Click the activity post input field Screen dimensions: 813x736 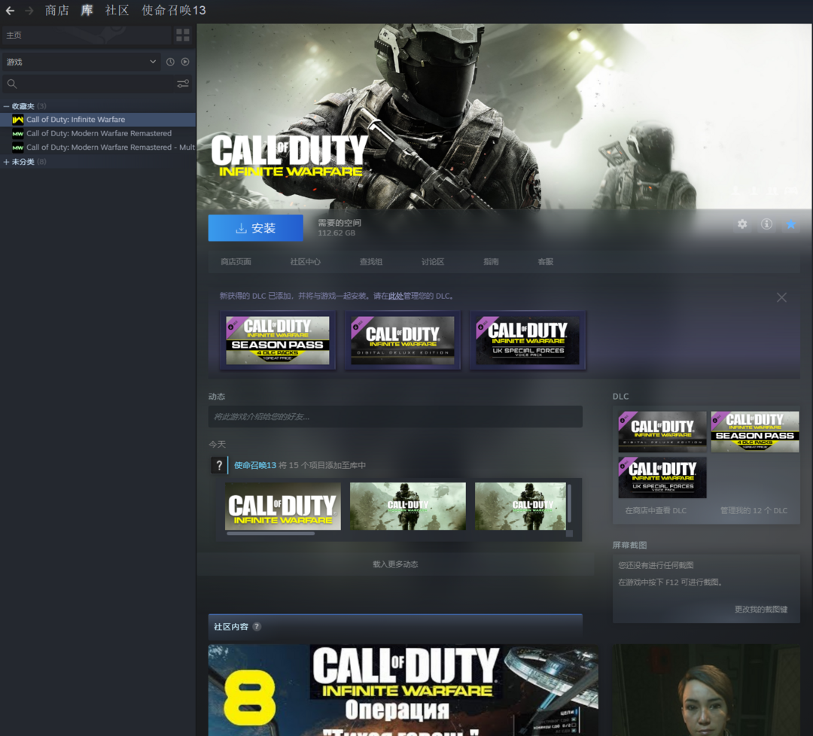tap(395, 417)
